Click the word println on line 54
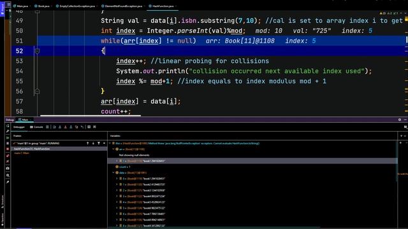Viewport: 408px width, 229px height. pos(171,71)
